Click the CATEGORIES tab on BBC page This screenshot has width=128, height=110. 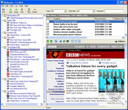pyautogui.click(x=79, y=47)
